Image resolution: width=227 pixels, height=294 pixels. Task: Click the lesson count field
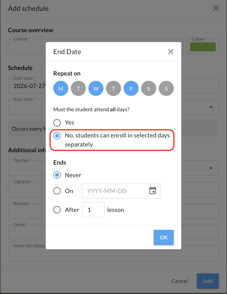click(93, 210)
